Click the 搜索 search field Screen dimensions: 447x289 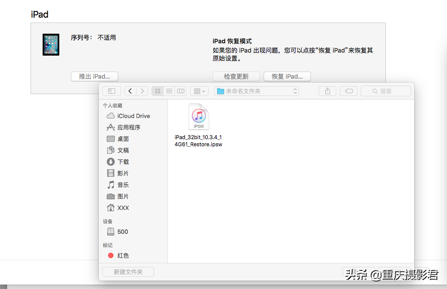pos(386,91)
